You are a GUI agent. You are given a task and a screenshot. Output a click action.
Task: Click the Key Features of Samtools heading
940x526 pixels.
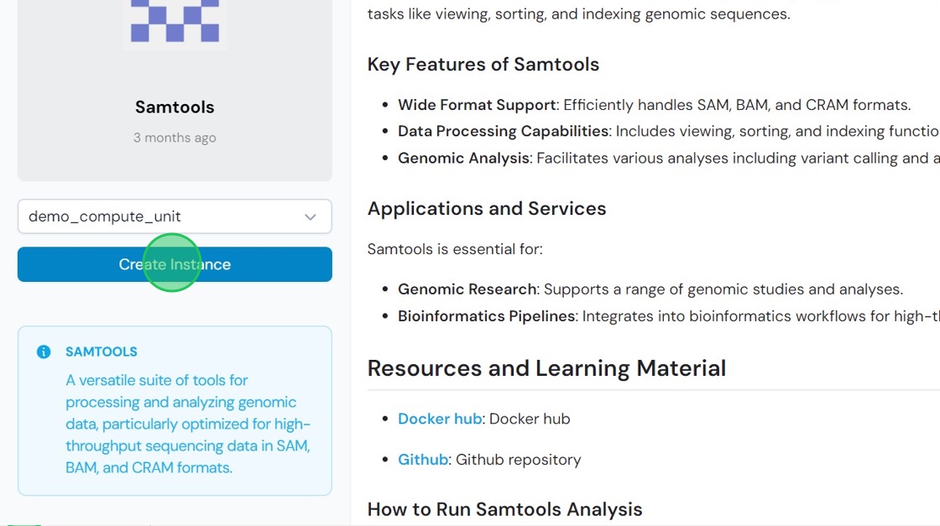point(483,65)
